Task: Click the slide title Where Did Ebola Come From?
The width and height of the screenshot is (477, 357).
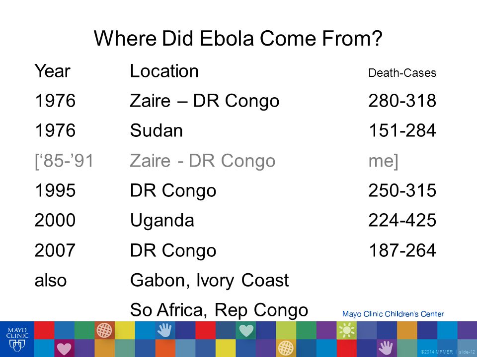Action: pyautogui.click(x=238, y=39)
